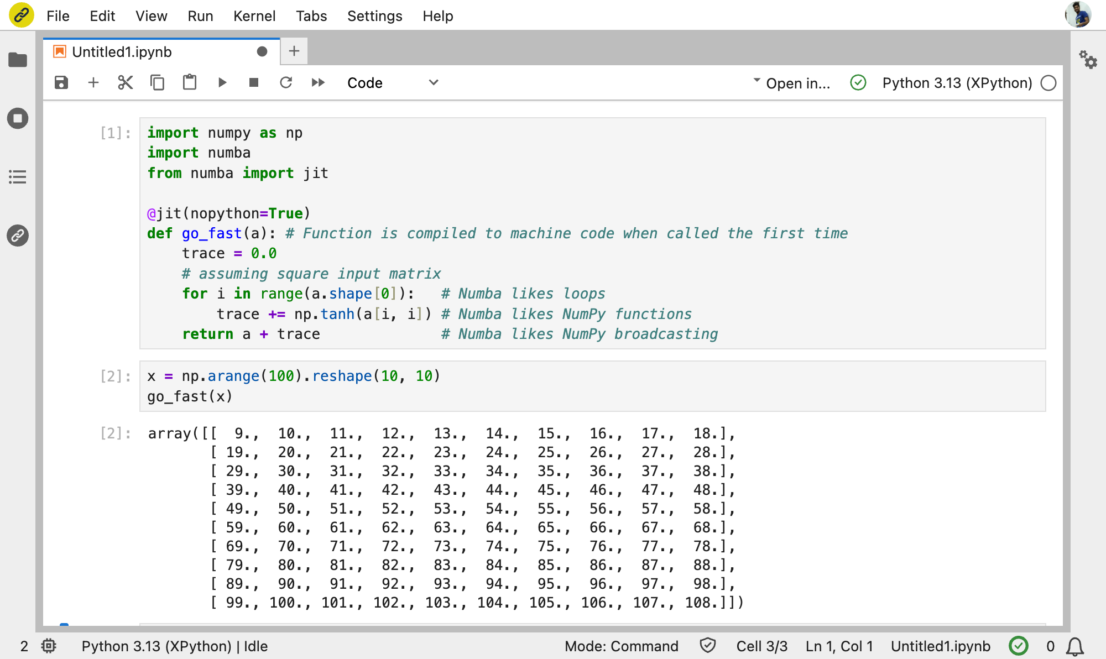Restart kernel and run all cells

(318, 83)
